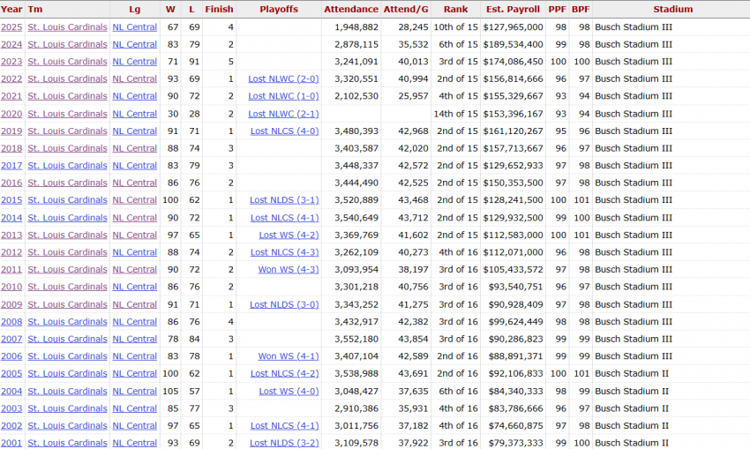Open St. Louis Cardinals link in 2015 row
Viewport: 750px width, 449px height.
(67, 200)
